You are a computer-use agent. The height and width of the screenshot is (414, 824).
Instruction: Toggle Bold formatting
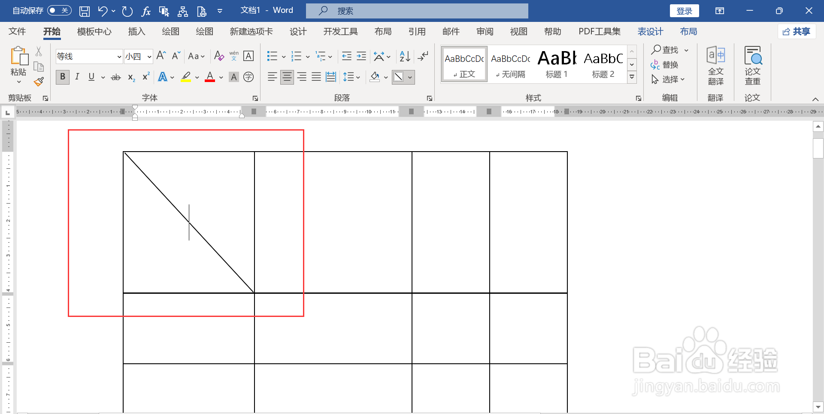coord(63,77)
